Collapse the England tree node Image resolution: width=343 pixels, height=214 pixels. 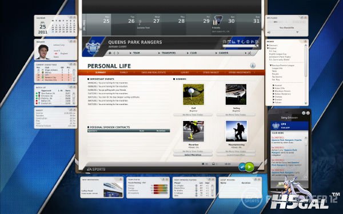268,49
